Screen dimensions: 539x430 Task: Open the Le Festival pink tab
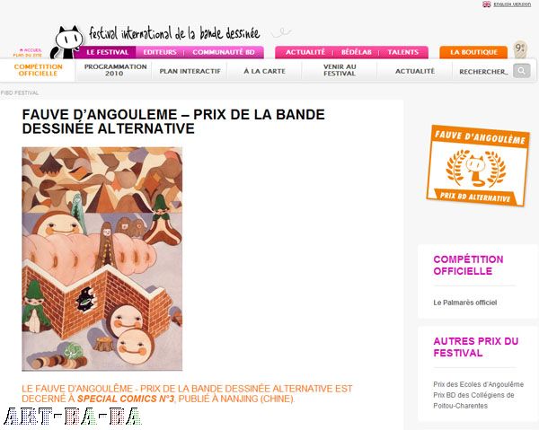point(107,52)
